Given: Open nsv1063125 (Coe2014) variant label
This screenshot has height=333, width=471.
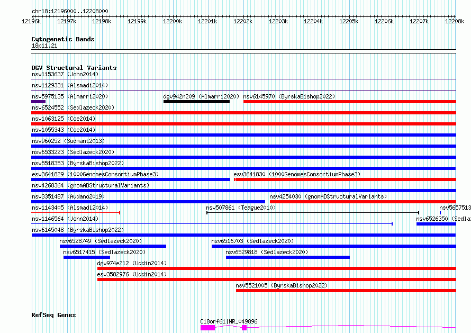Looking at the screenshot, I should point(64,119).
